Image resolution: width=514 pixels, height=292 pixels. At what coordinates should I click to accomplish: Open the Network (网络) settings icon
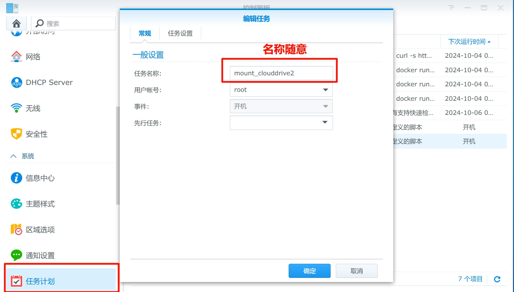click(x=16, y=56)
